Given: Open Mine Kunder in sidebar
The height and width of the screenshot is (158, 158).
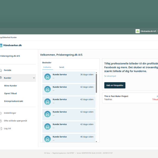Looking at the screenshot, I should (11, 86).
